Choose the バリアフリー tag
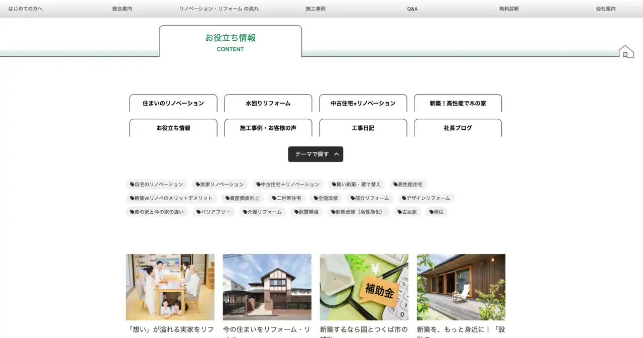Viewport: 643px width, 338px height. pos(213,212)
